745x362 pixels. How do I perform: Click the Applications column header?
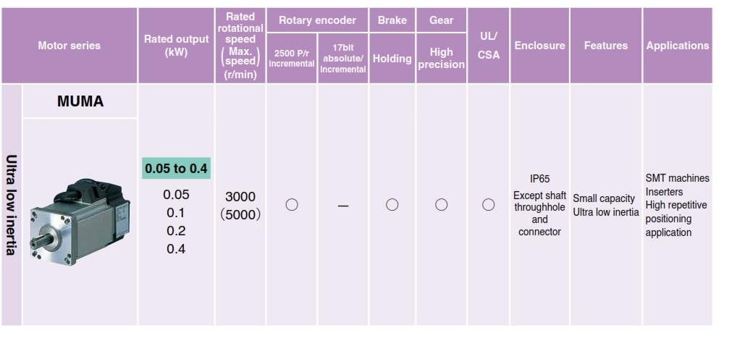(x=678, y=46)
